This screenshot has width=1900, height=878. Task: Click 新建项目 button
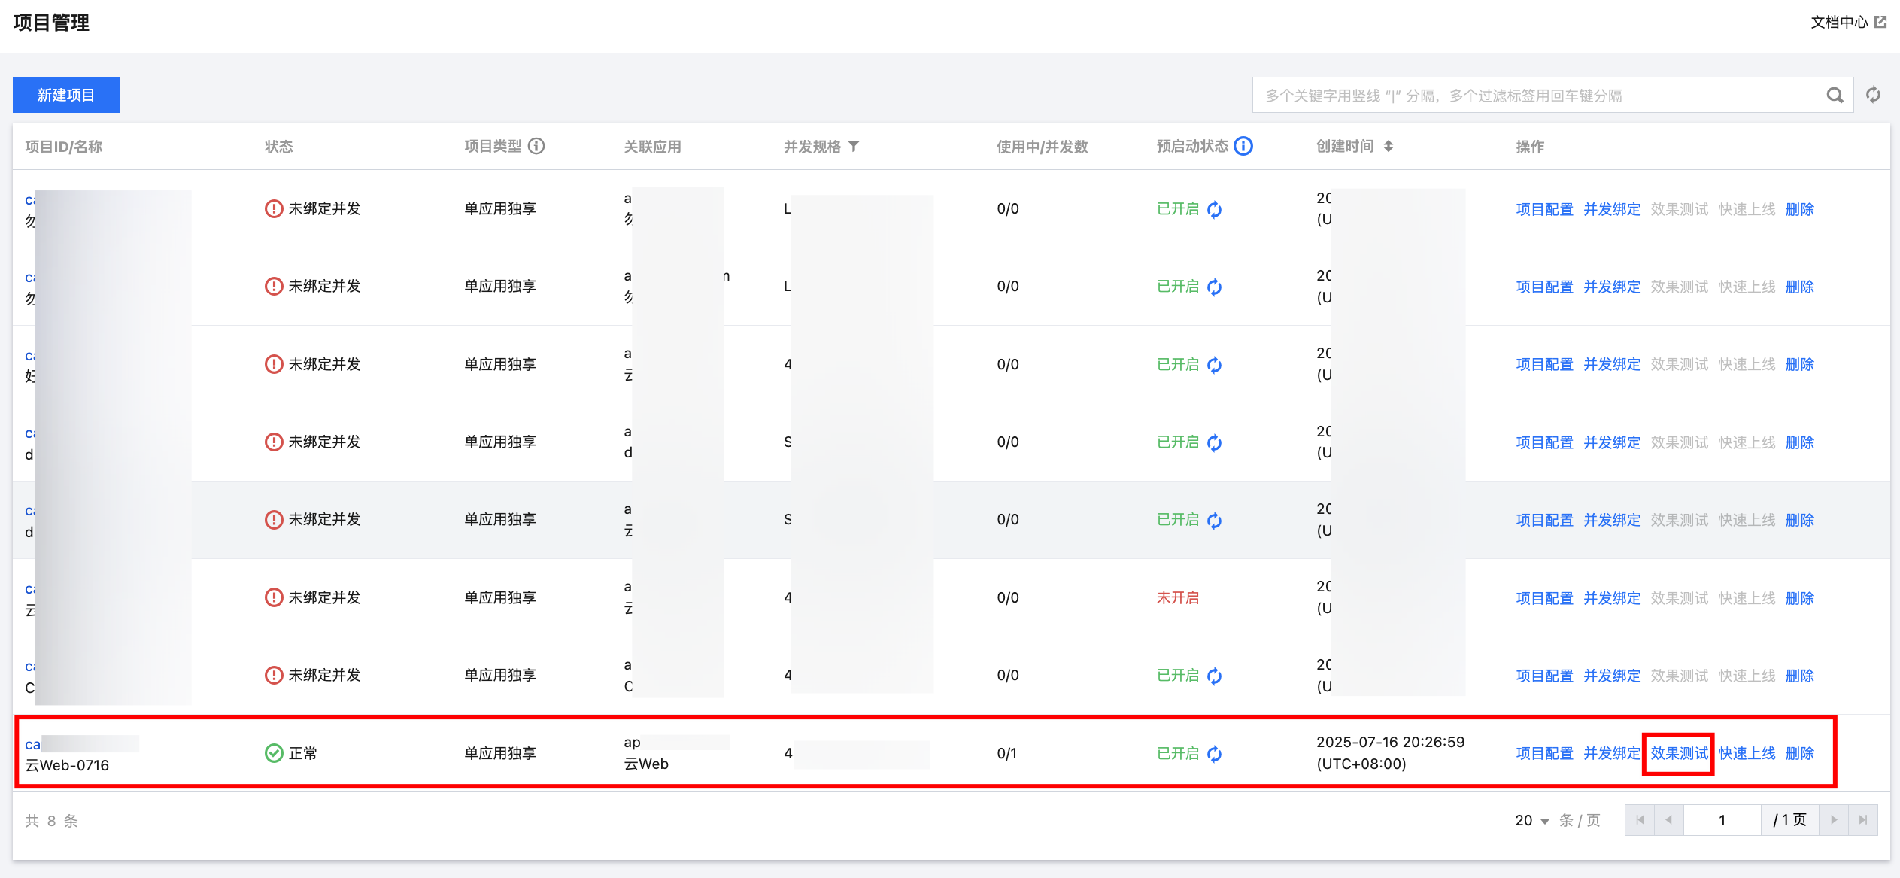[x=66, y=95]
